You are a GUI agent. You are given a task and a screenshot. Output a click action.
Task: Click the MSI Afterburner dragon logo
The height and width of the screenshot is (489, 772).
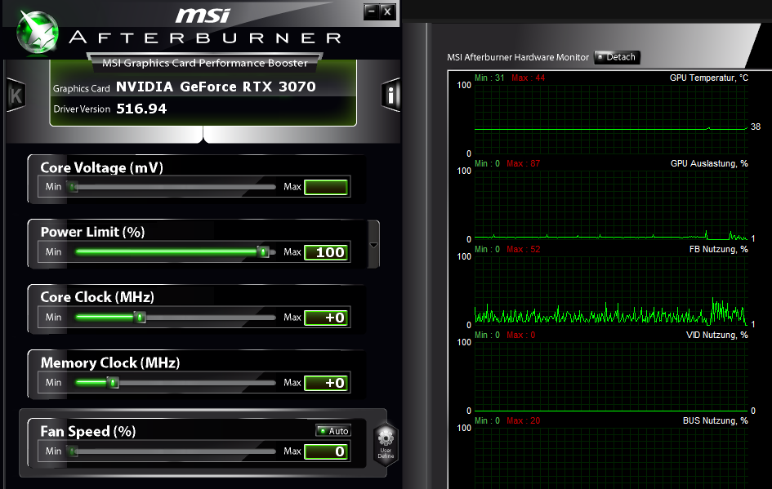point(38,32)
